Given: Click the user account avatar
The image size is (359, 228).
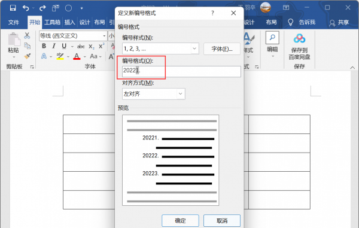Looking at the screenshot, I should 266,7.
